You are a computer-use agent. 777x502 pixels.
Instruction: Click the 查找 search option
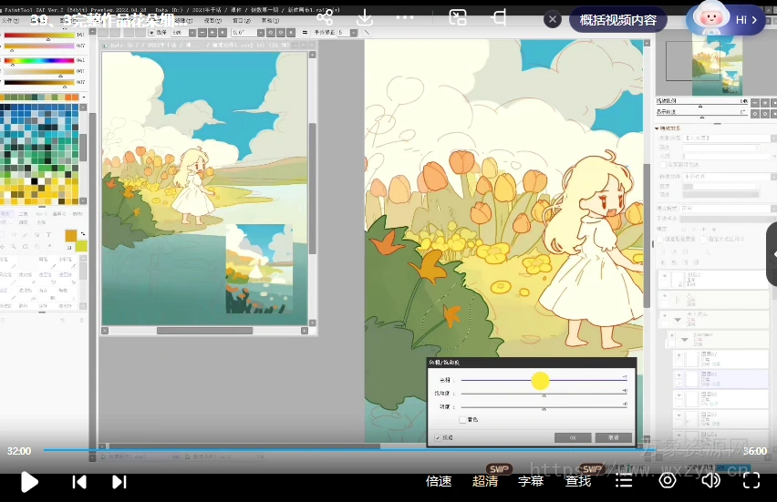pos(577,481)
